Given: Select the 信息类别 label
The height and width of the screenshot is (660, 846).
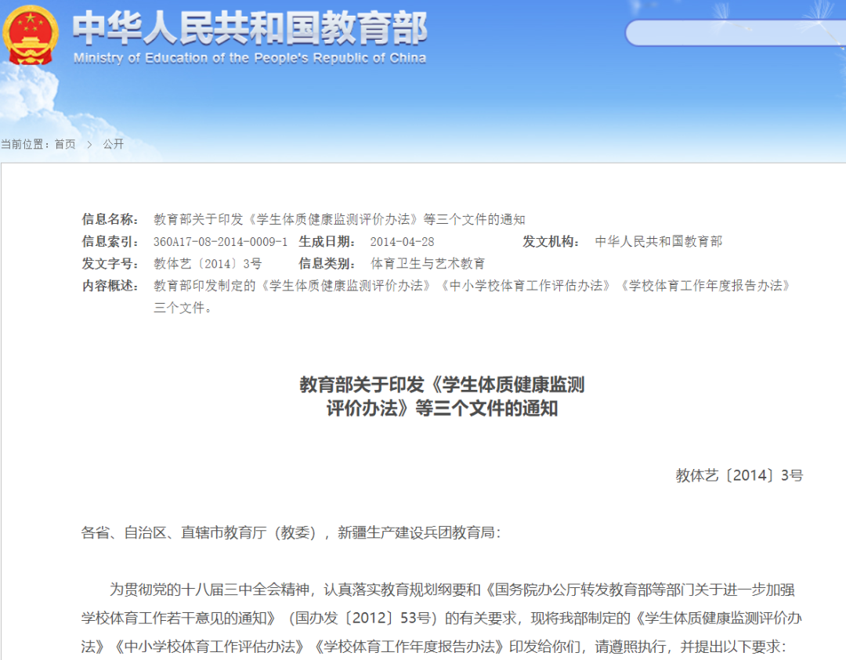Looking at the screenshot, I should [327, 263].
